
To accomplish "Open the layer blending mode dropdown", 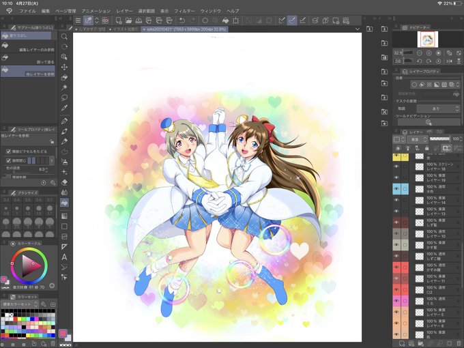I will coord(417,139).
